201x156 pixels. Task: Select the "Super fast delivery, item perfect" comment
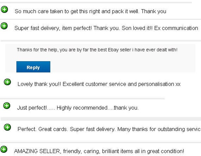pos(106,28)
